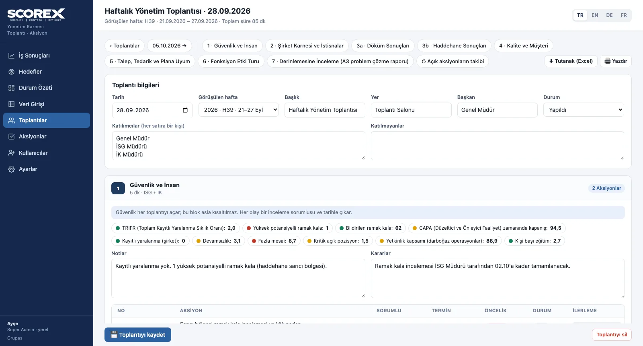The image size is (643, 346).
Task: Click the floppy disk icon on Toplantıyı kaydet
Action: [114, 335]
